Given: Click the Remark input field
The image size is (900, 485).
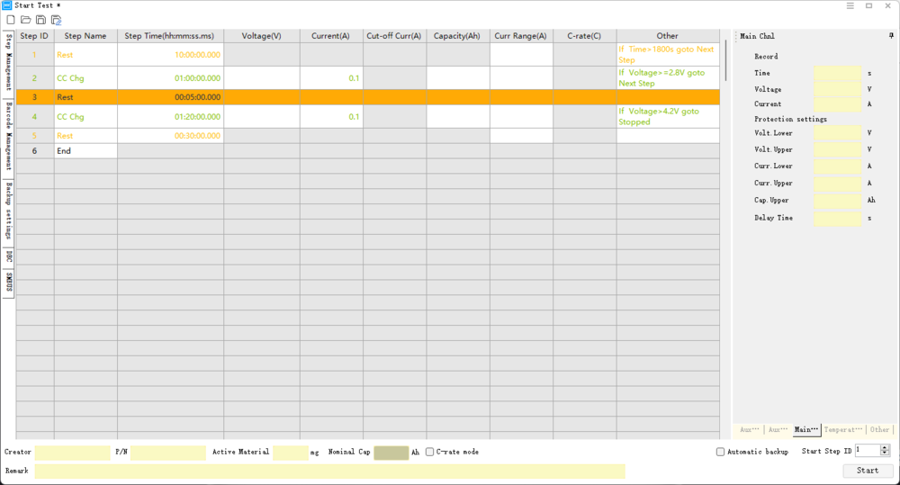Looking at the screenshot, I should pyautogui.click(x=329, y=472).
